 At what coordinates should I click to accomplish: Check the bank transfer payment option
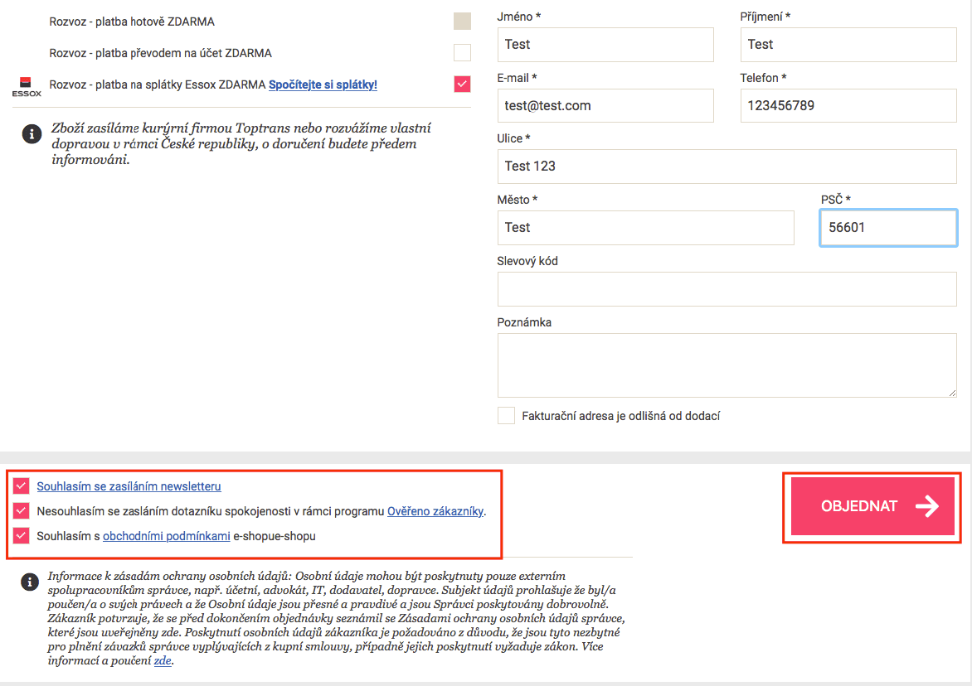click(x=462, y=53)
